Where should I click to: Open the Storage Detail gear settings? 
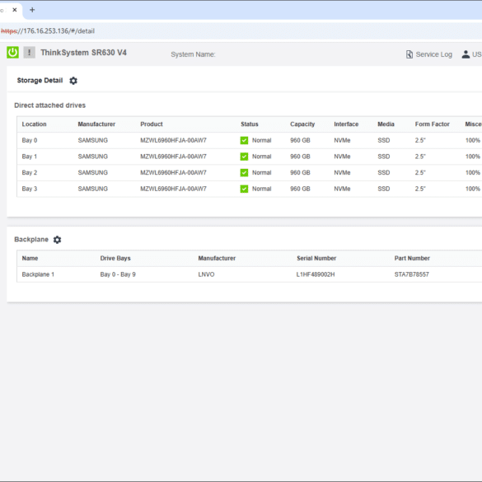73,81
